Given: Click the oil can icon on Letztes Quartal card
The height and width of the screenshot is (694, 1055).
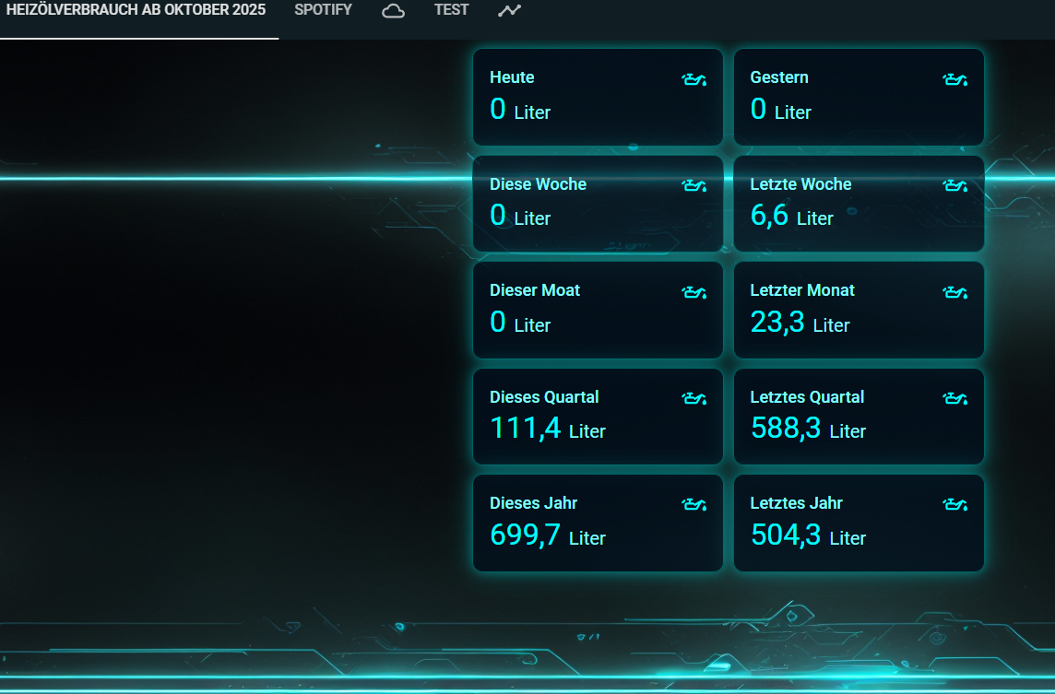Looking at the screenshot, I should [954, 399].
